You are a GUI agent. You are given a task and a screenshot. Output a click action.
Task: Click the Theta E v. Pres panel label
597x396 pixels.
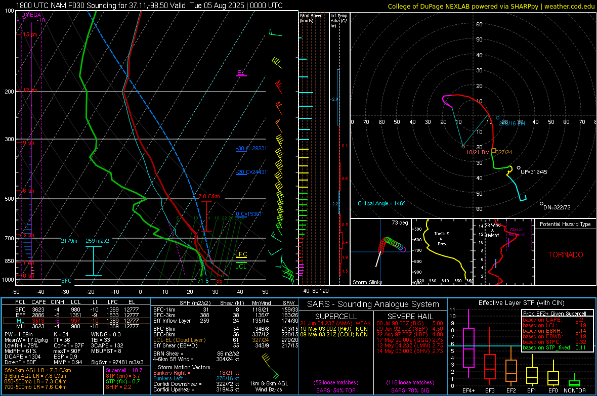[x=441, y=238]
